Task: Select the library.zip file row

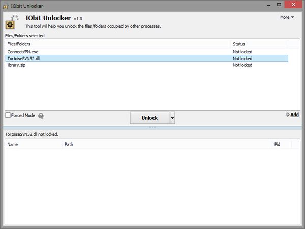Action: [x=17, y=65]
